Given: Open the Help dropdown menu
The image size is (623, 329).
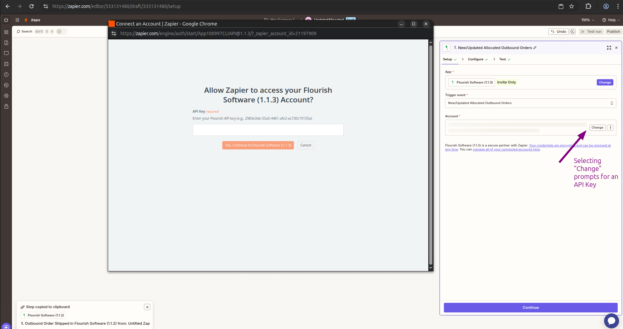Looking at the screenshot, I should tap(611, 20).
